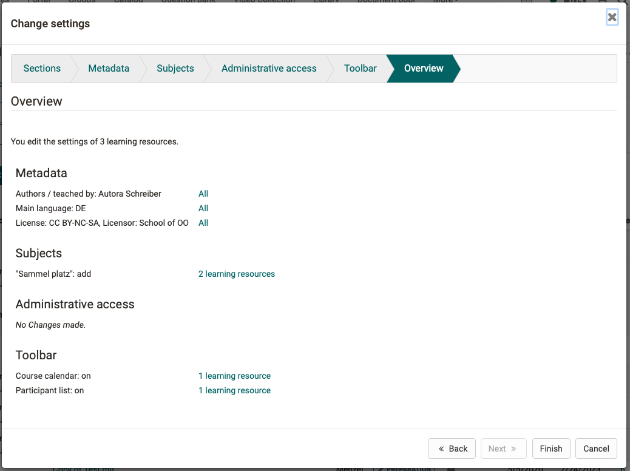Apply changes with the Finish button
The height and width of the screenshot is (471, 630).
pos(550,449)
